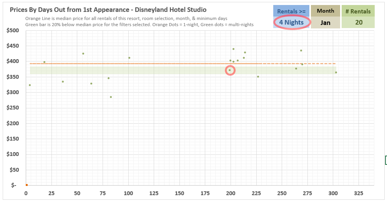Click the green 20% below median bar

pyautogui.click(x=183, y=70)
